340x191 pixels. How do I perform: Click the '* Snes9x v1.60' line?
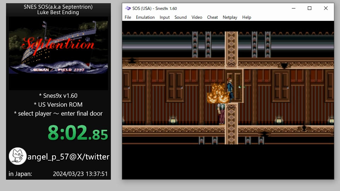click(58, 95)
